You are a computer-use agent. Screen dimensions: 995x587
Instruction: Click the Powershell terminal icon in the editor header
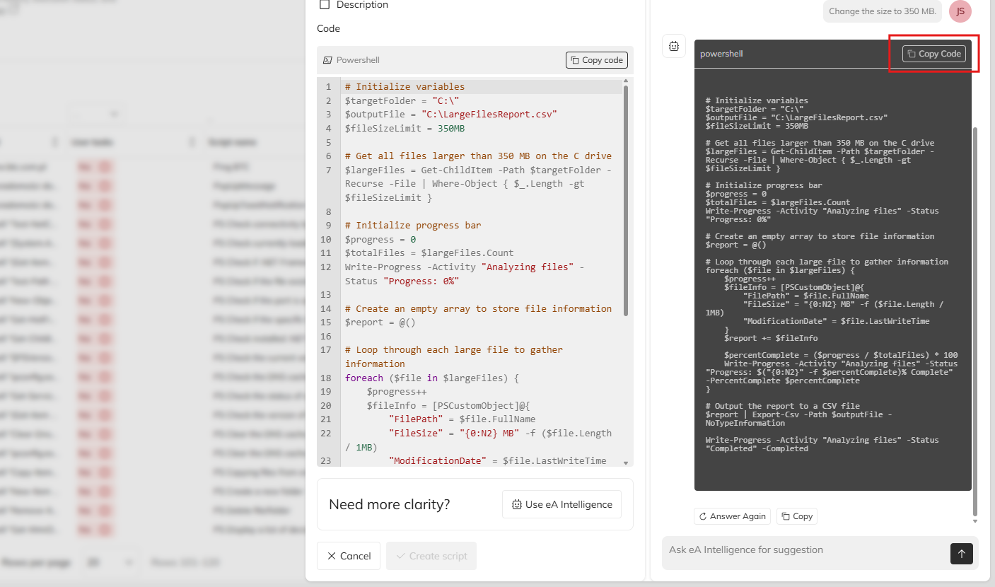click(x=327, y=61)
